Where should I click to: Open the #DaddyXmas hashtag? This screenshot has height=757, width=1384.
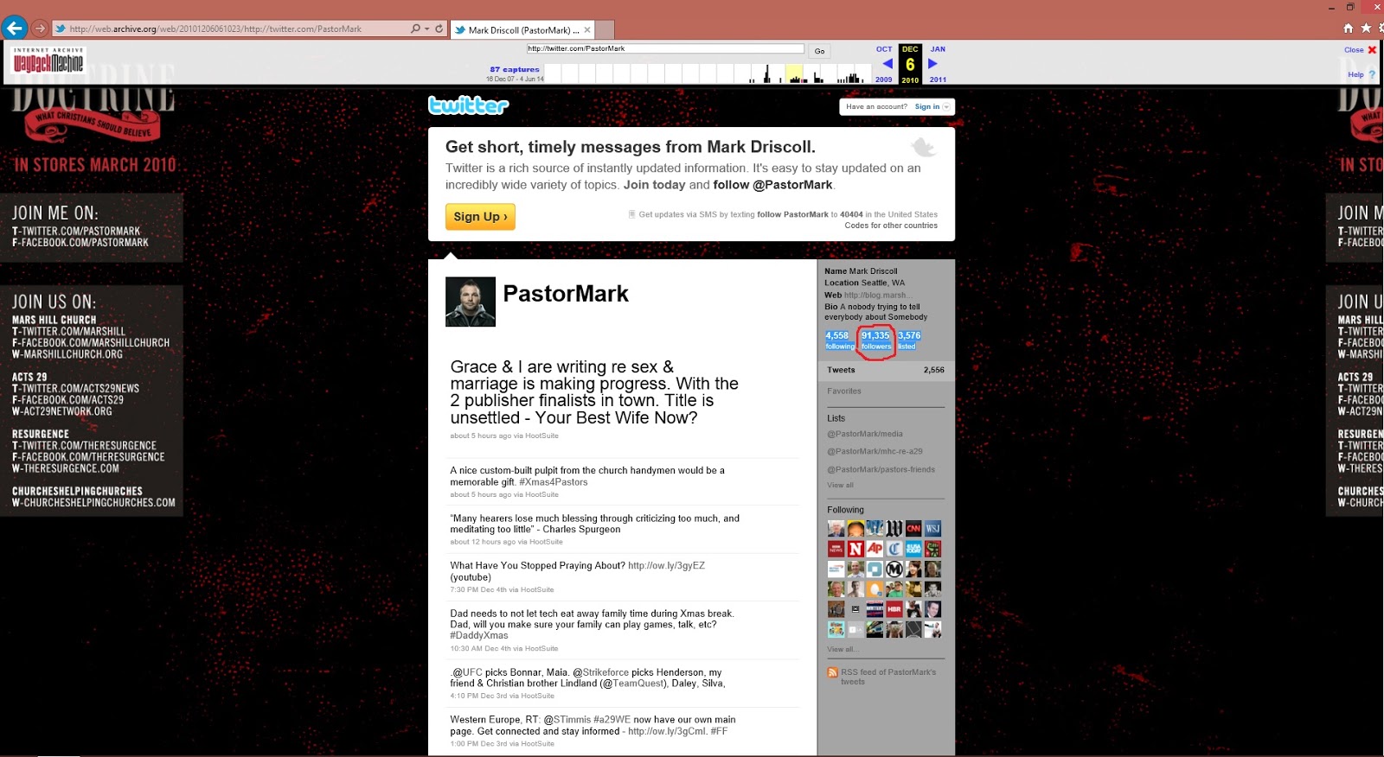479,635
